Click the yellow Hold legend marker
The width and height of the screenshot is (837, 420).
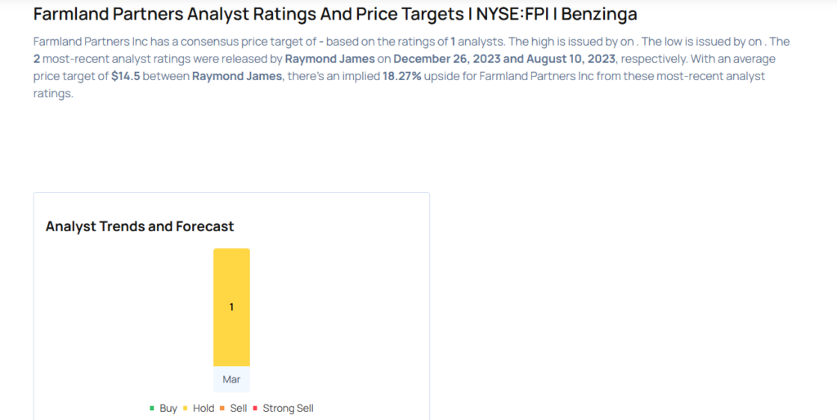[186, 408]
